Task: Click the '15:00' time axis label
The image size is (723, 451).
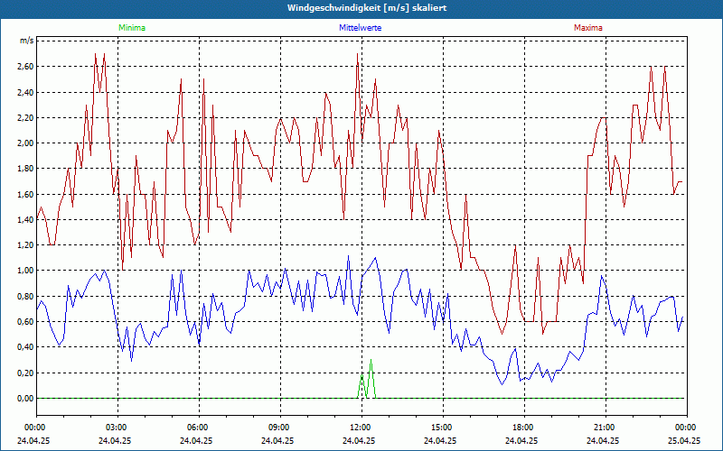Action: (440, 428)
